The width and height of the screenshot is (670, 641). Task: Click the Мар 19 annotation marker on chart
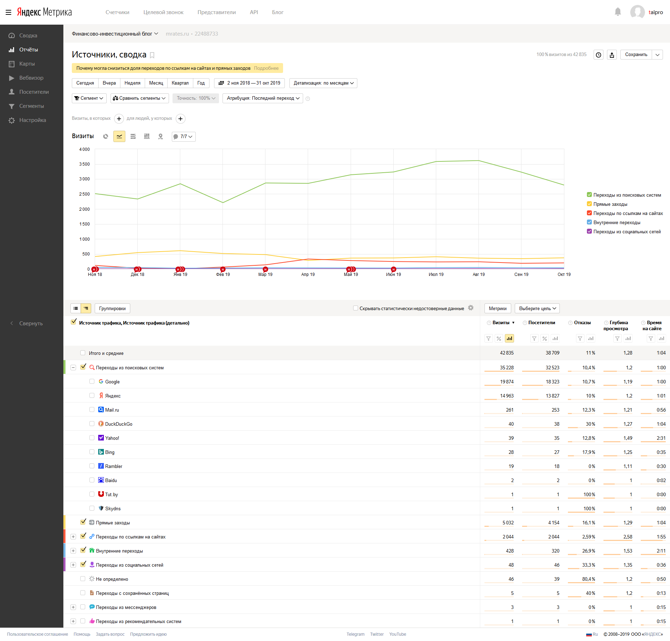click(x=265, y=269)
